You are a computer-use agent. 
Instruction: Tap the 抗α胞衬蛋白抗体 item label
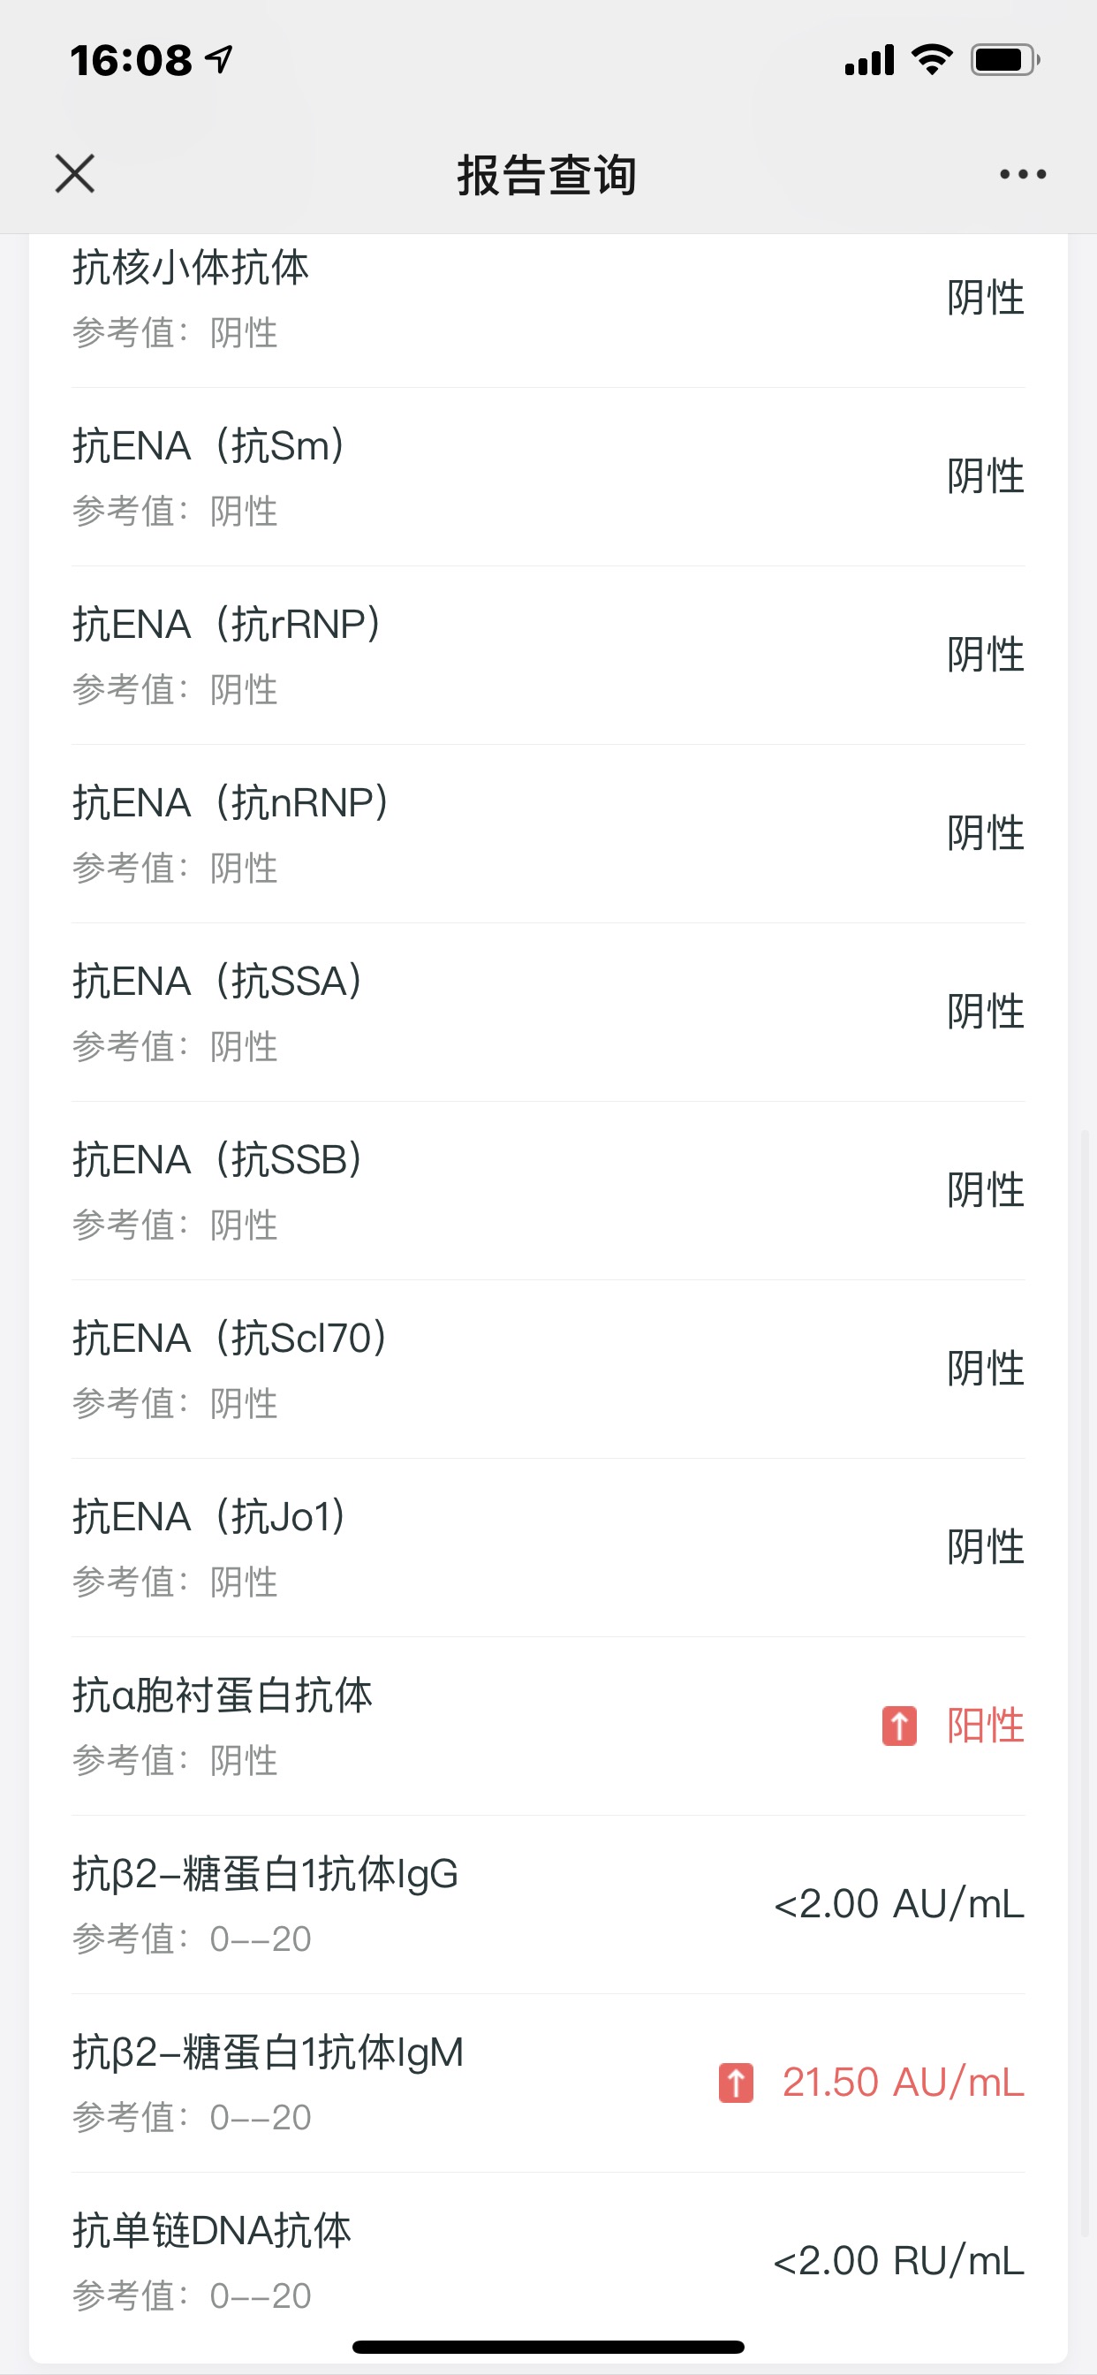coord(223,1696)
